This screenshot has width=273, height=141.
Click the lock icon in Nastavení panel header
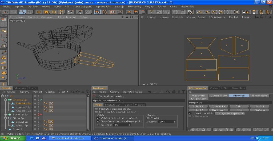[174, 92]
